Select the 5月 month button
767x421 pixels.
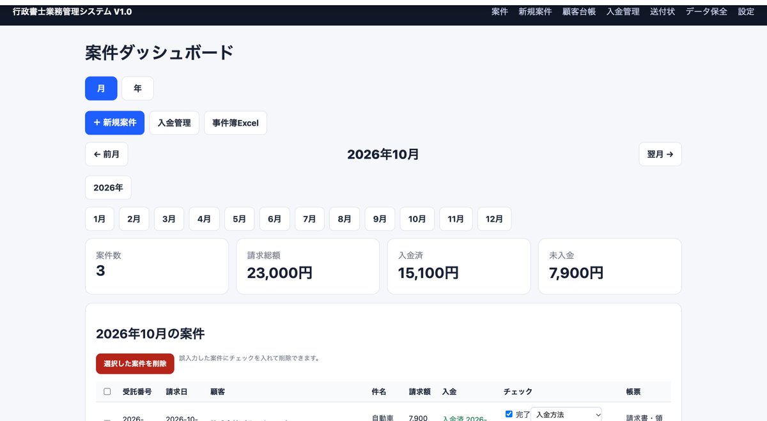point(239,218)
